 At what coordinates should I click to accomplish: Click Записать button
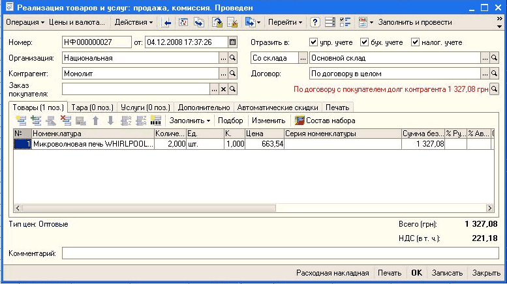point(447,273)
